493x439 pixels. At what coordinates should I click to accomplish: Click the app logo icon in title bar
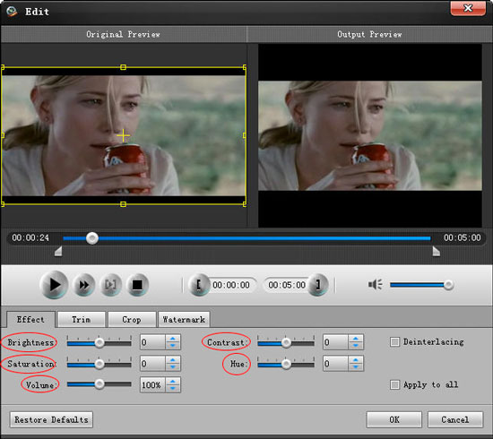12,12
